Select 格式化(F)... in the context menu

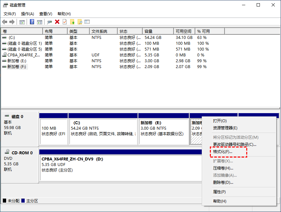(223, 152)
